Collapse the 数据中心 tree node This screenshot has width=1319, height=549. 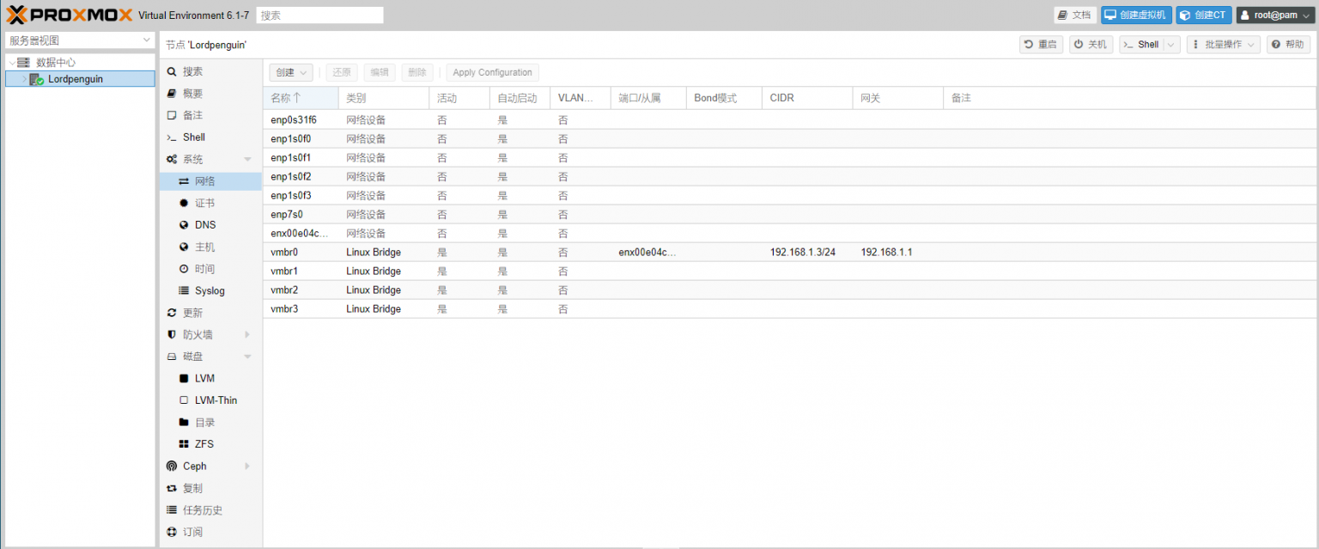point(11,63)
